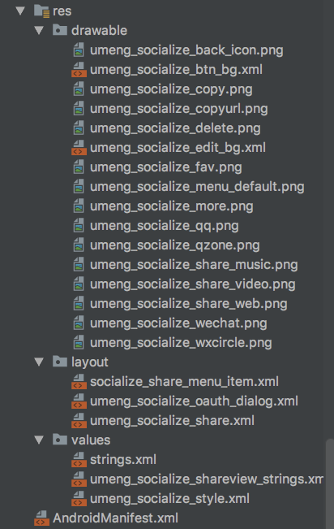Click the umeng_socialize_back_icon.png image icon
The height and width of the screenshot is (529, 334).
click(x=79, y=50)
